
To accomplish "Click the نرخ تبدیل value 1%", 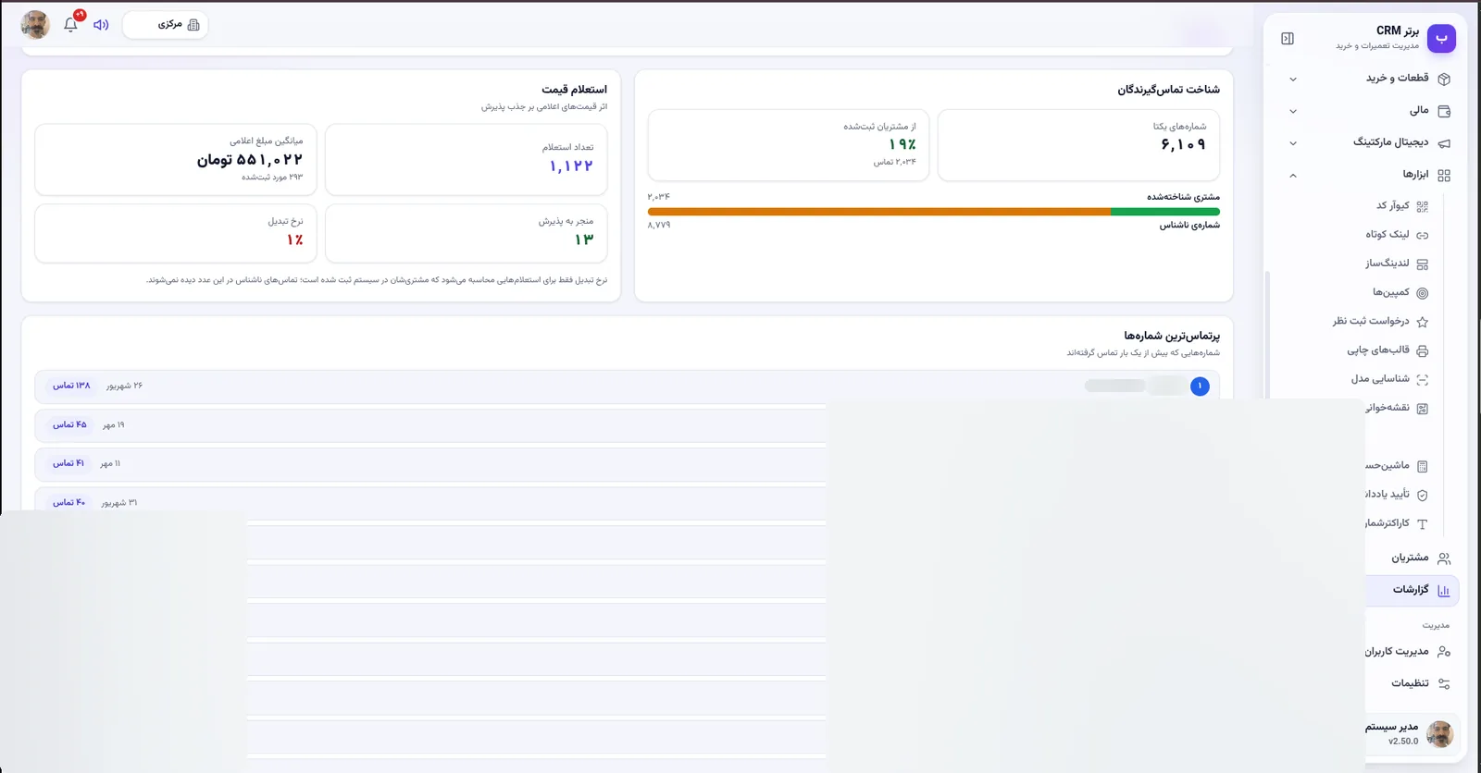I will [295, 240].
